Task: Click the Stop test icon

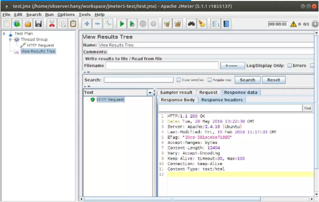Action: [143, 24]
